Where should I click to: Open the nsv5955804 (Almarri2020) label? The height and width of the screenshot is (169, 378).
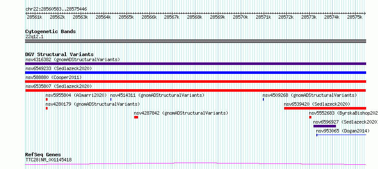(76, 95)
